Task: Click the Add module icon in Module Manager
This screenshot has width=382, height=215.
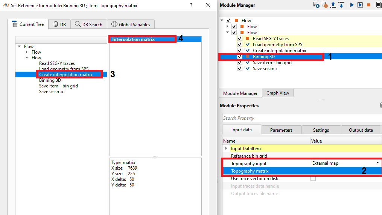Action: (316, 5)
